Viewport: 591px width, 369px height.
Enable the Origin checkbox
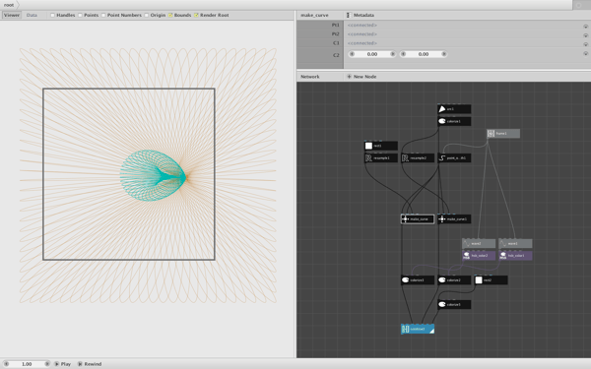(146, 15)
